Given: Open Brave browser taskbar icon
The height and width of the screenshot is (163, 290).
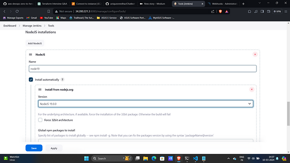Looking at the screenshot, I should click(179, 158).
